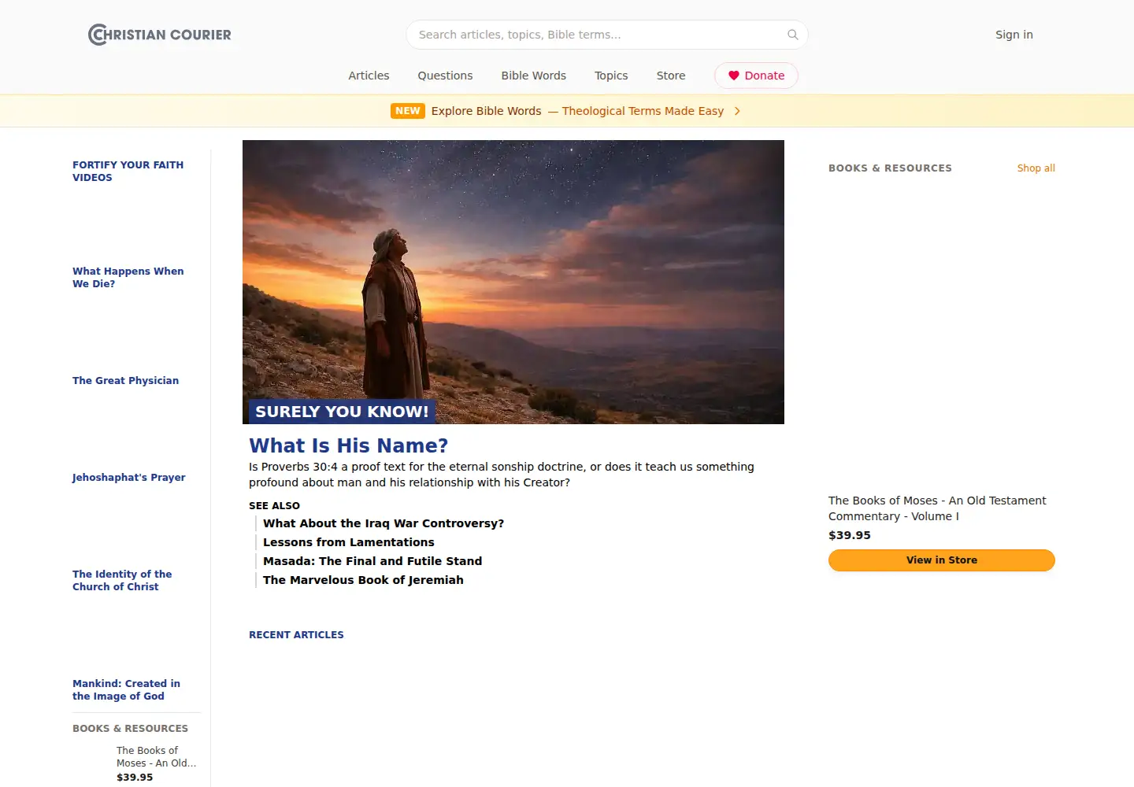The image size is (1134, 787).
Task: Open the Topics menu item
Action: pos(611,76)
